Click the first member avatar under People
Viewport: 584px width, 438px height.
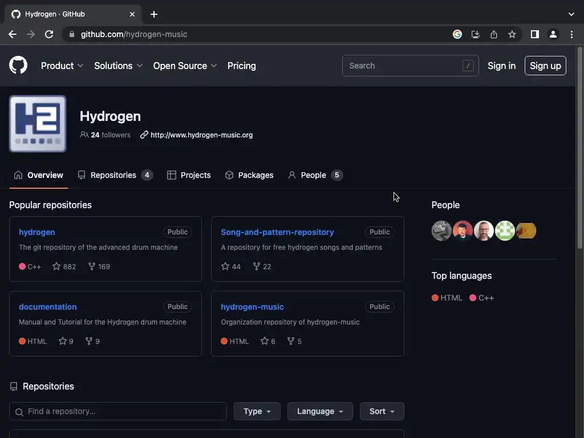tap(441, 230)
